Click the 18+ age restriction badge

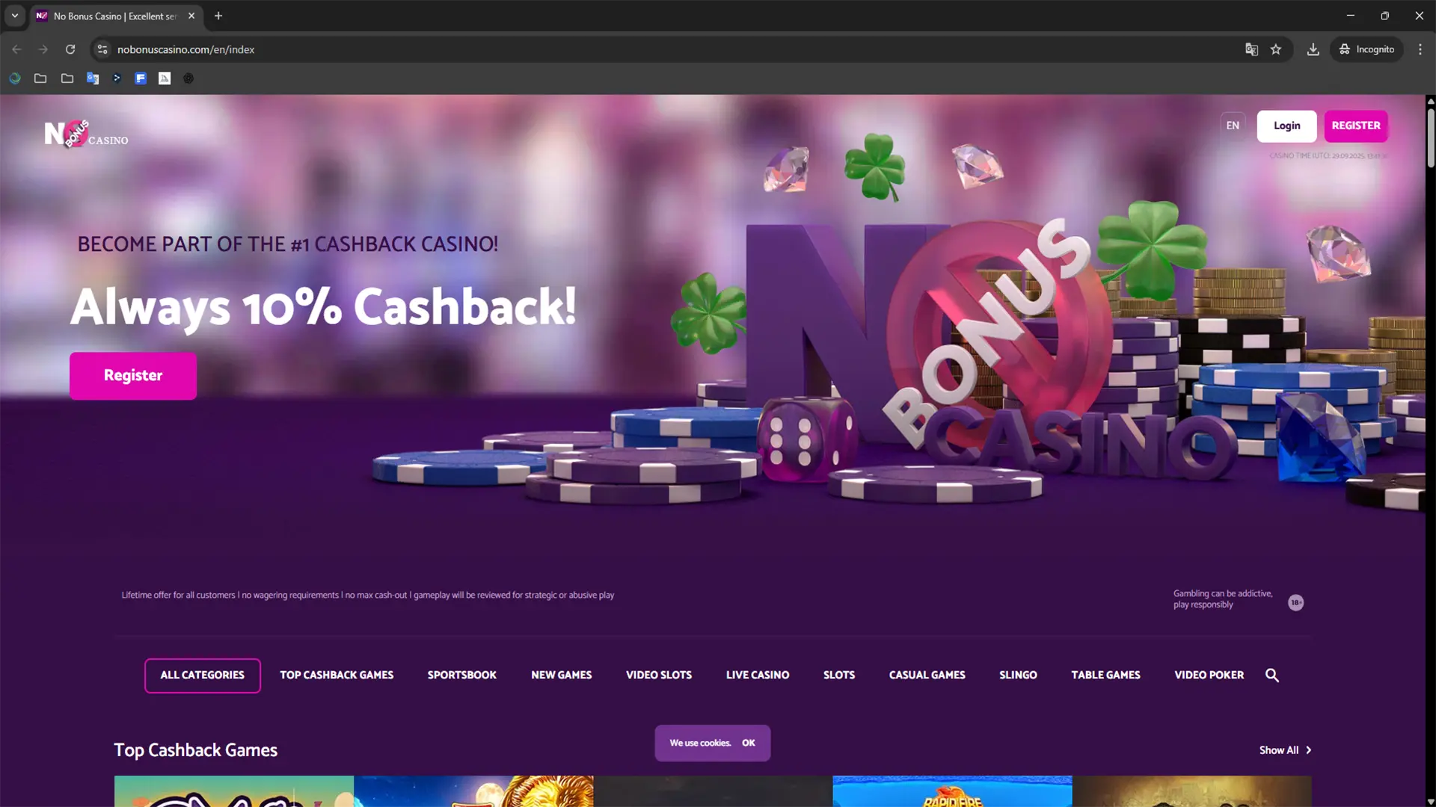coord(1295,602)
